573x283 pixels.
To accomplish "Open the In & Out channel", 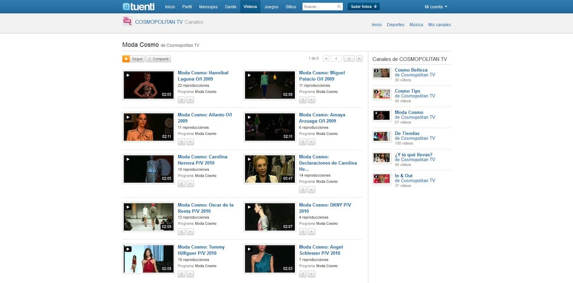I will pos(404,176).
